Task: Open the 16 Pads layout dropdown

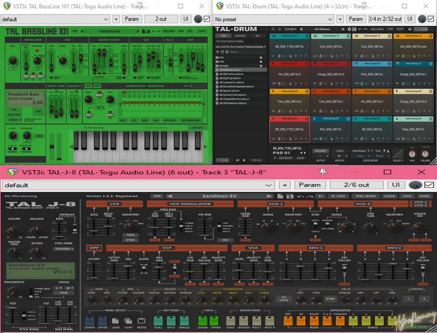Action: pos(290,28)
